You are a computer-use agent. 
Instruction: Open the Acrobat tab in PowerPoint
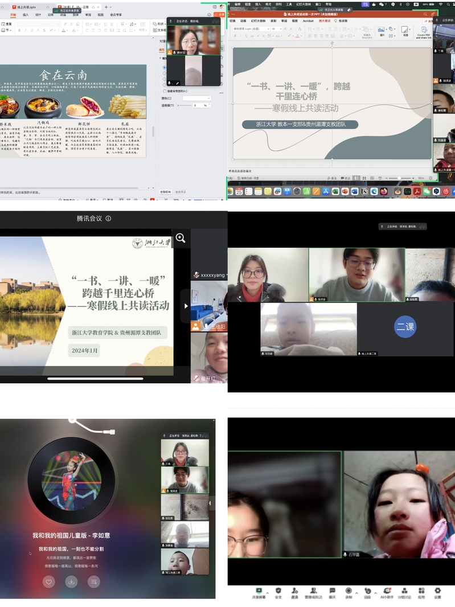[x=308, y=20]
